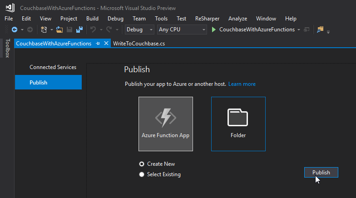Select the Folder publish target tile

(x=238, y=124)
